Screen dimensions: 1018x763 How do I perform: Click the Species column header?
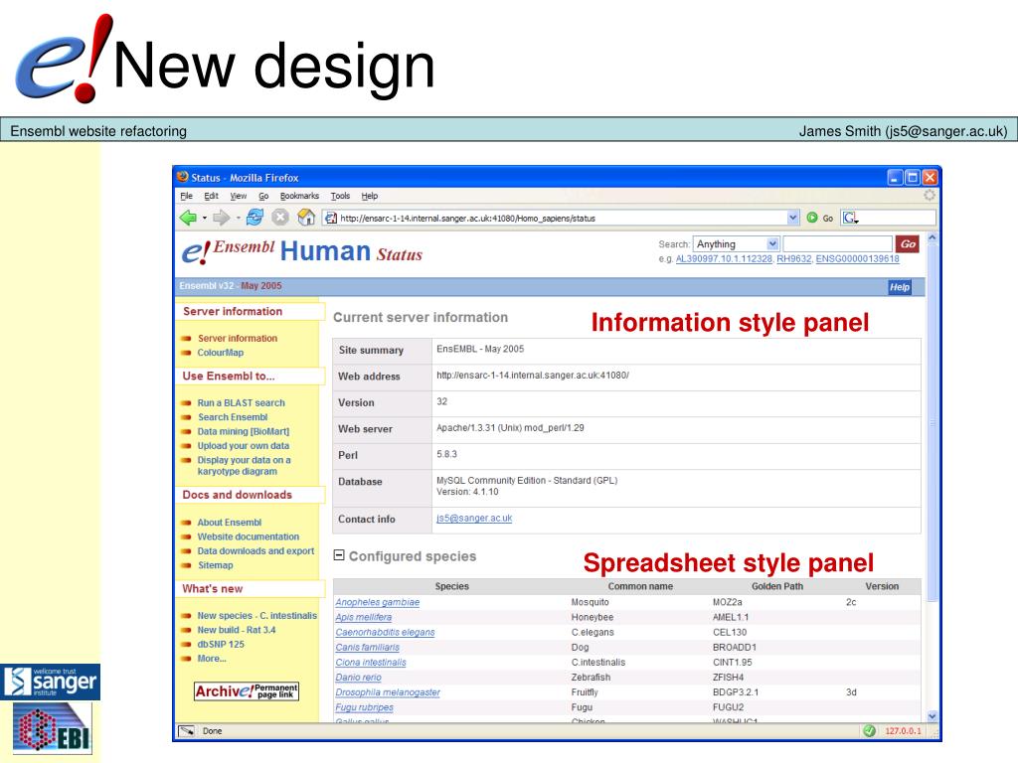click(x=452, y=586)
